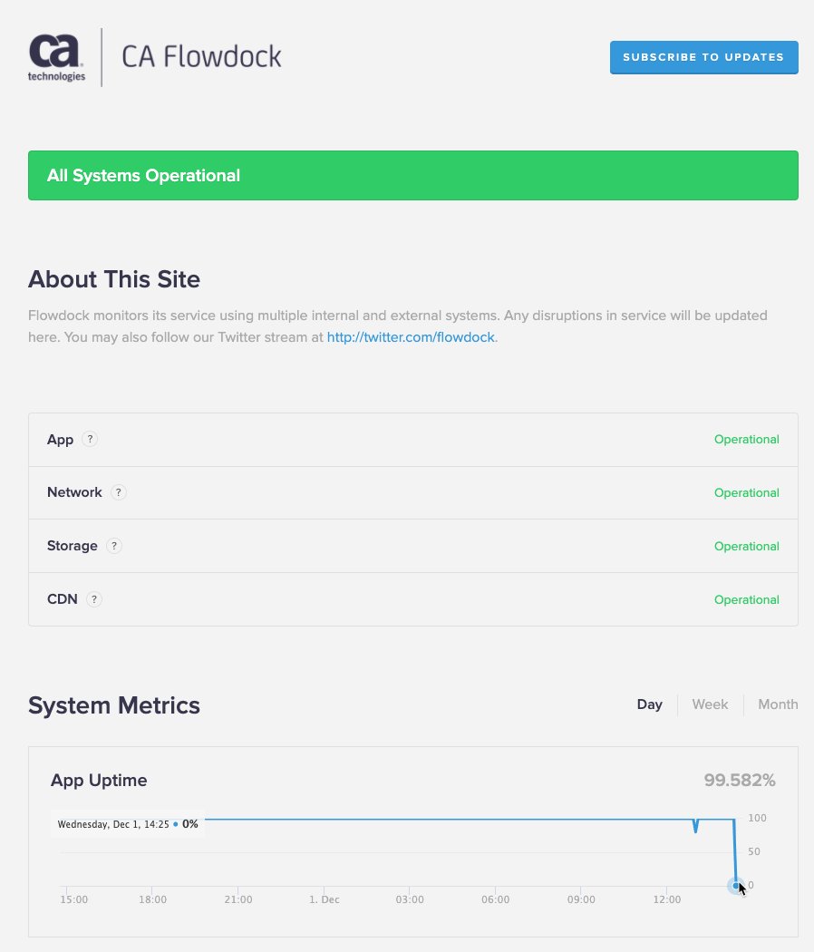814x952 pixels.
Task: Click the Operational status for Storage
Action: click(x=746, y=546)
